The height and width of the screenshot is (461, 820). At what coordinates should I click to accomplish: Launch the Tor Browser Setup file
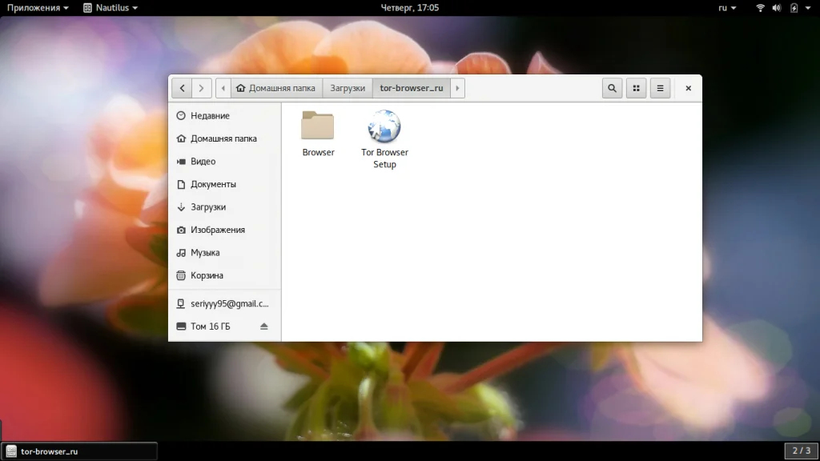click(384, 128)
